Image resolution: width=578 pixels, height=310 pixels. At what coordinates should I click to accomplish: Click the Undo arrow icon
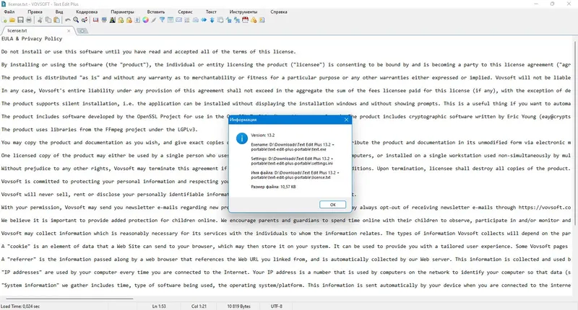67,20
